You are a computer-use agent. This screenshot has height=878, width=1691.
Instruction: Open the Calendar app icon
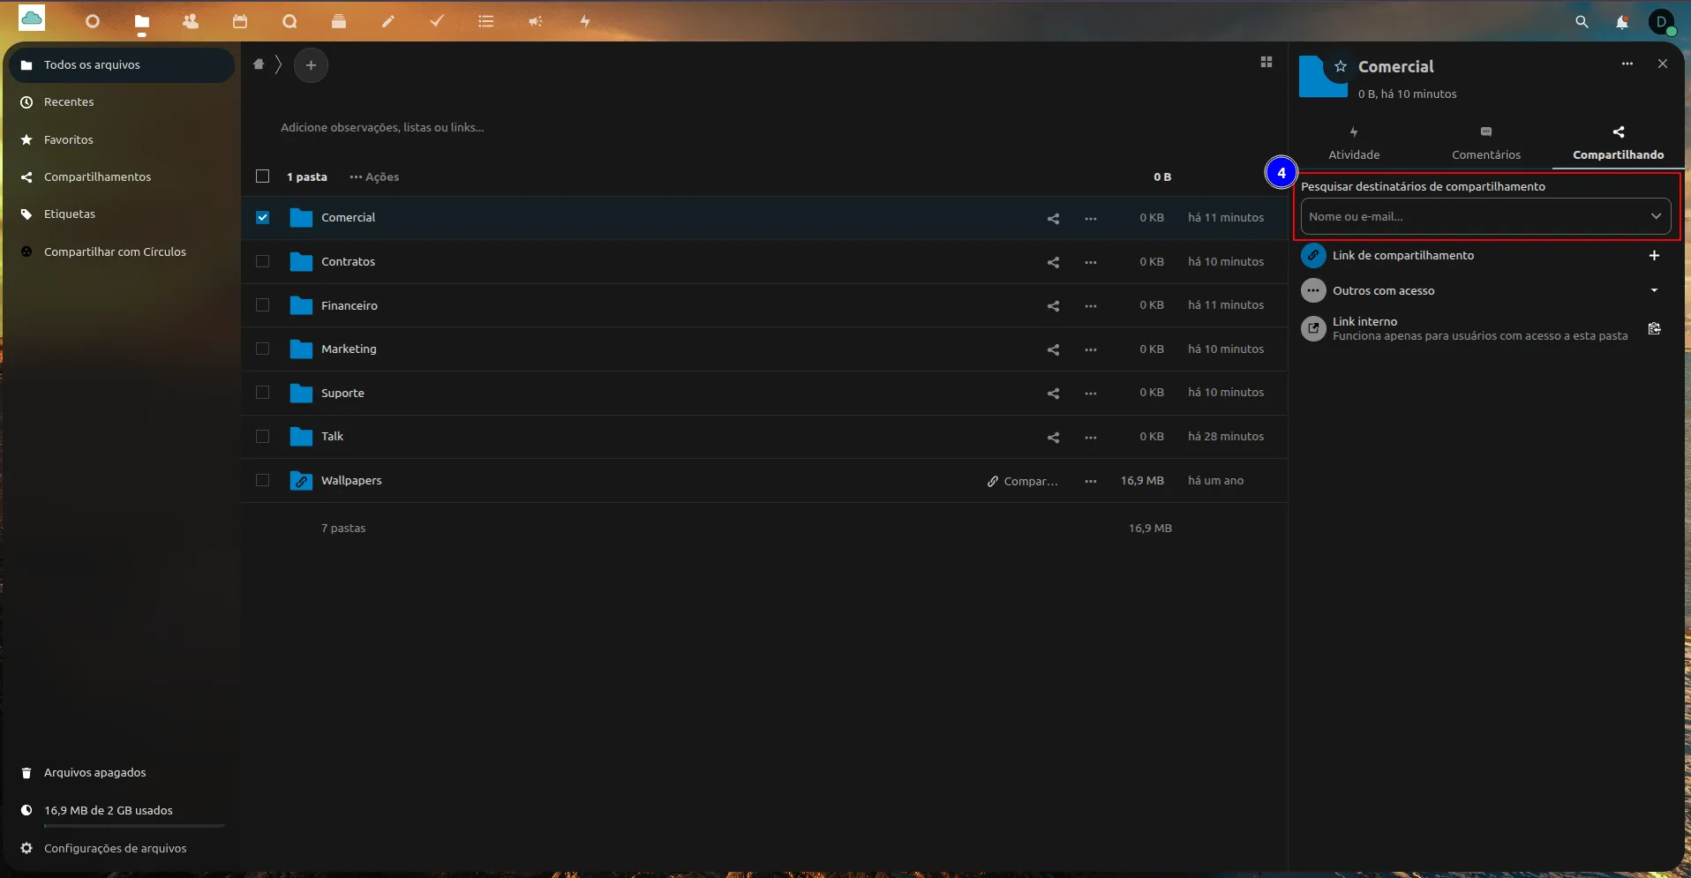click(x=240, y=21)
